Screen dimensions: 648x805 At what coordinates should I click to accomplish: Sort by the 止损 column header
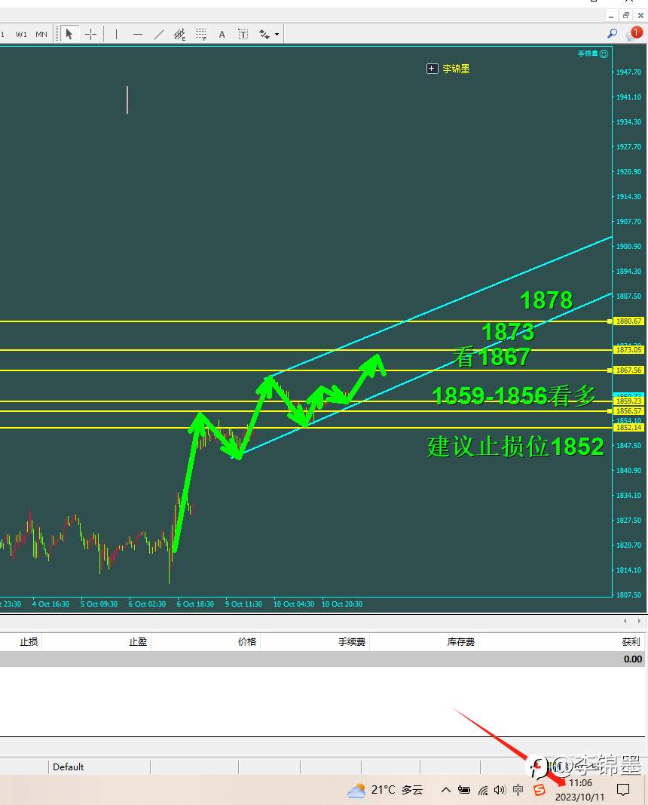point(29,642)
